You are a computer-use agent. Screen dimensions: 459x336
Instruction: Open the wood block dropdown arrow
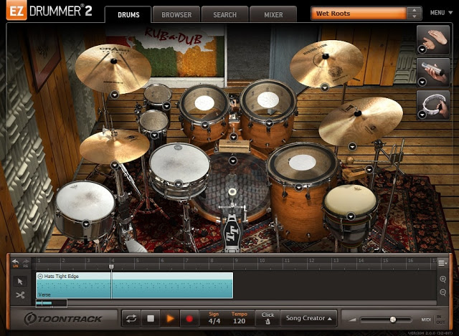369,169
